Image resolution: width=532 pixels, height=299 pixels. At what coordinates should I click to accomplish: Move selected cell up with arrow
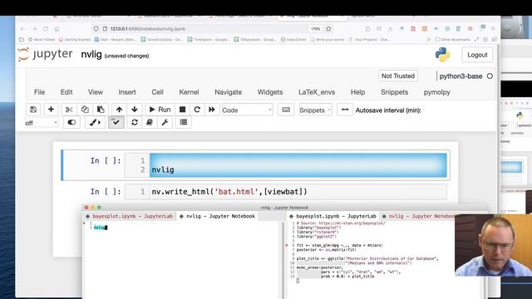tap(119, 110)
